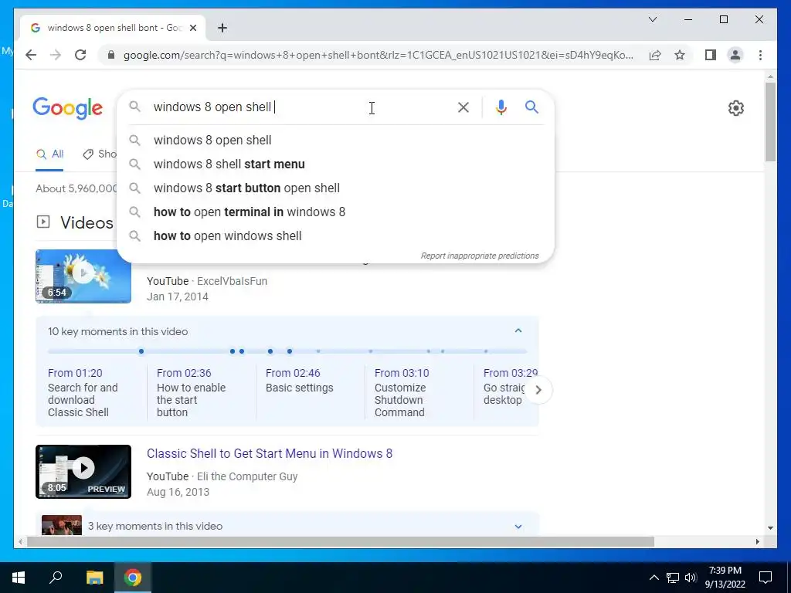Toggle the Chrome side panel icon

pos(711,55)
